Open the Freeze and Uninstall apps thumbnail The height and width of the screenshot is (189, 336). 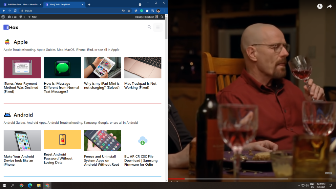click(x=103, y=140)
